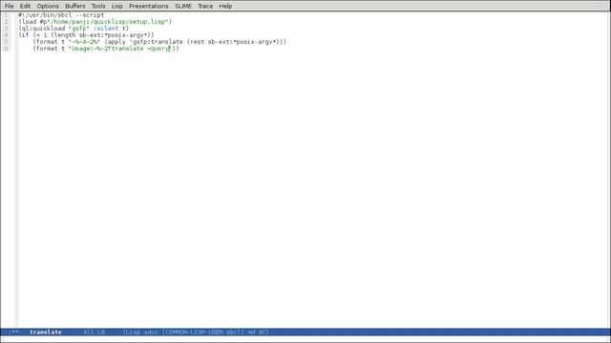Image resolution: width=611 pixels, height=343 pixels.
Task: Open the Buffers menu
Action: 74,6
